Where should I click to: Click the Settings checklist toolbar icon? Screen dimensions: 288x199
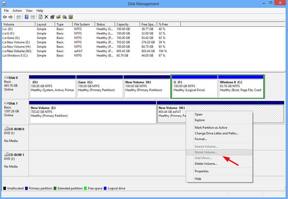pyautogui.click(x=70, y=17)
